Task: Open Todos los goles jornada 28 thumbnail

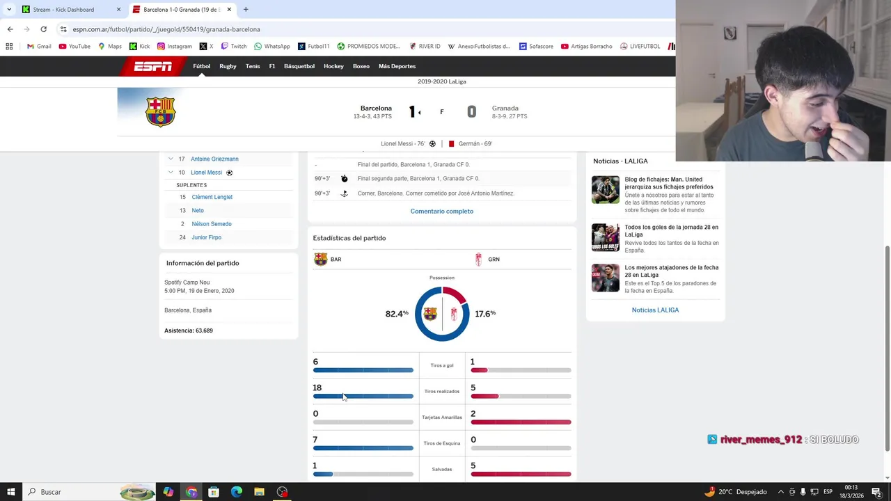Action: (606, 238)
